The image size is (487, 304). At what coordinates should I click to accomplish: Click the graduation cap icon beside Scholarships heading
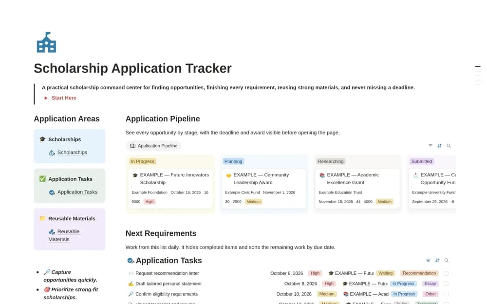coord(42,139)
